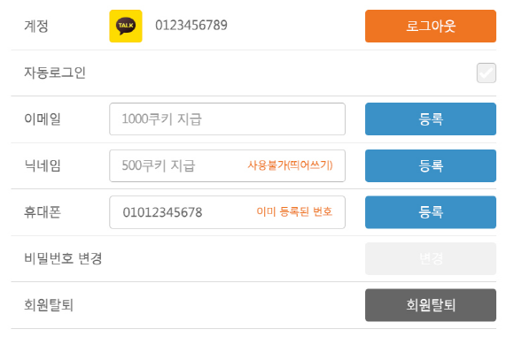
Task: Log out with the orange 로그아웃 button
Action: [x=431, y=27]
